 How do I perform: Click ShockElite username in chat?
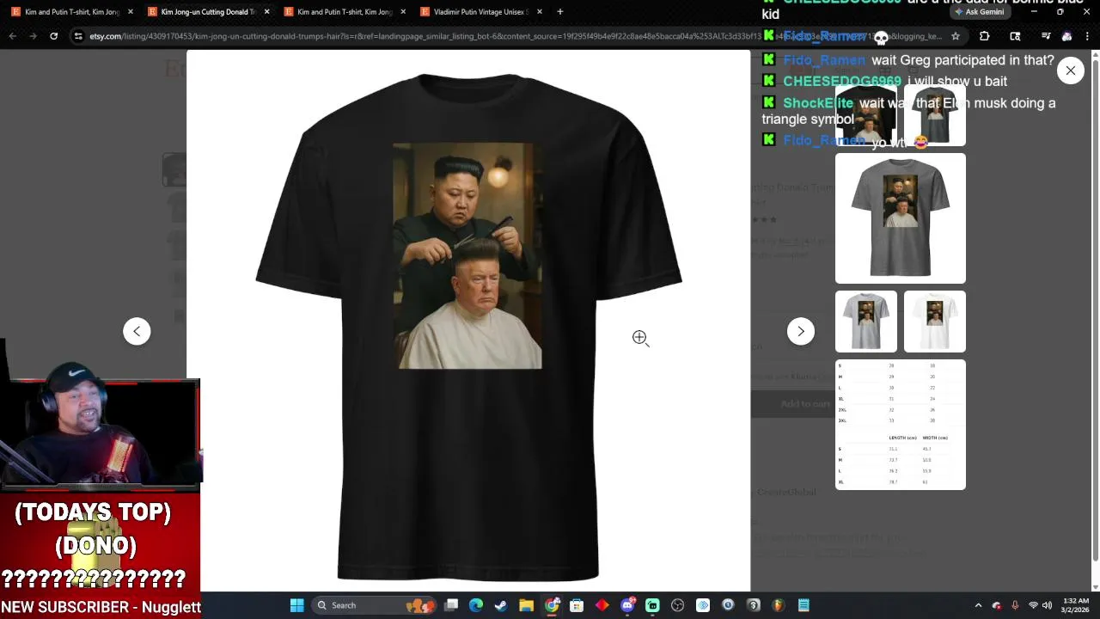818,103
